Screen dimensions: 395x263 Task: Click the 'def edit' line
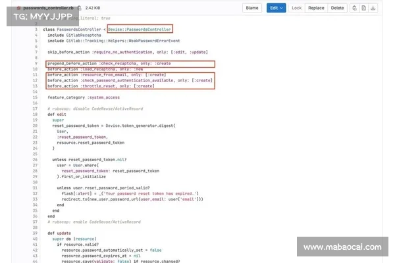pos(57,114)
